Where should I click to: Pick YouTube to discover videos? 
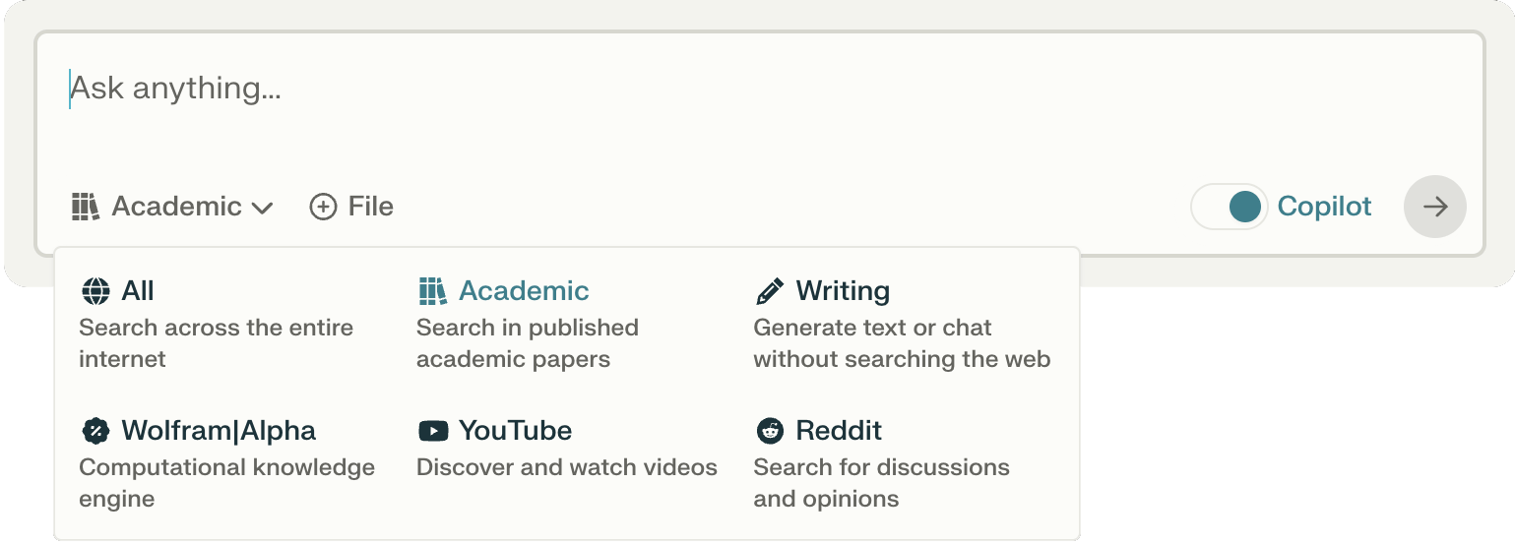click(x=567, y=449)
